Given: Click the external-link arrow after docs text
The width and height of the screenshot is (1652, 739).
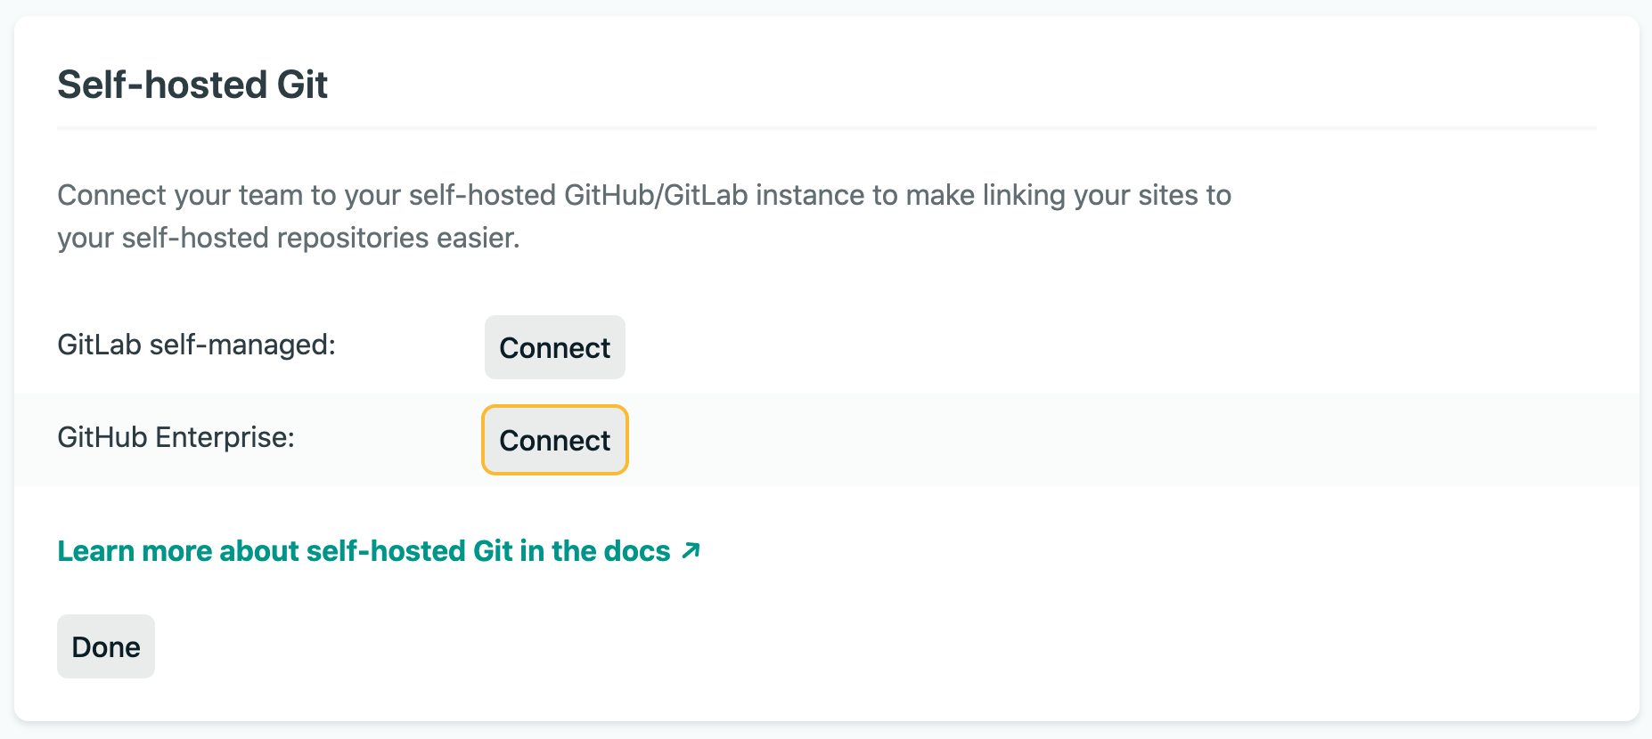Looking at the screenshot, I should coord(691,550).
